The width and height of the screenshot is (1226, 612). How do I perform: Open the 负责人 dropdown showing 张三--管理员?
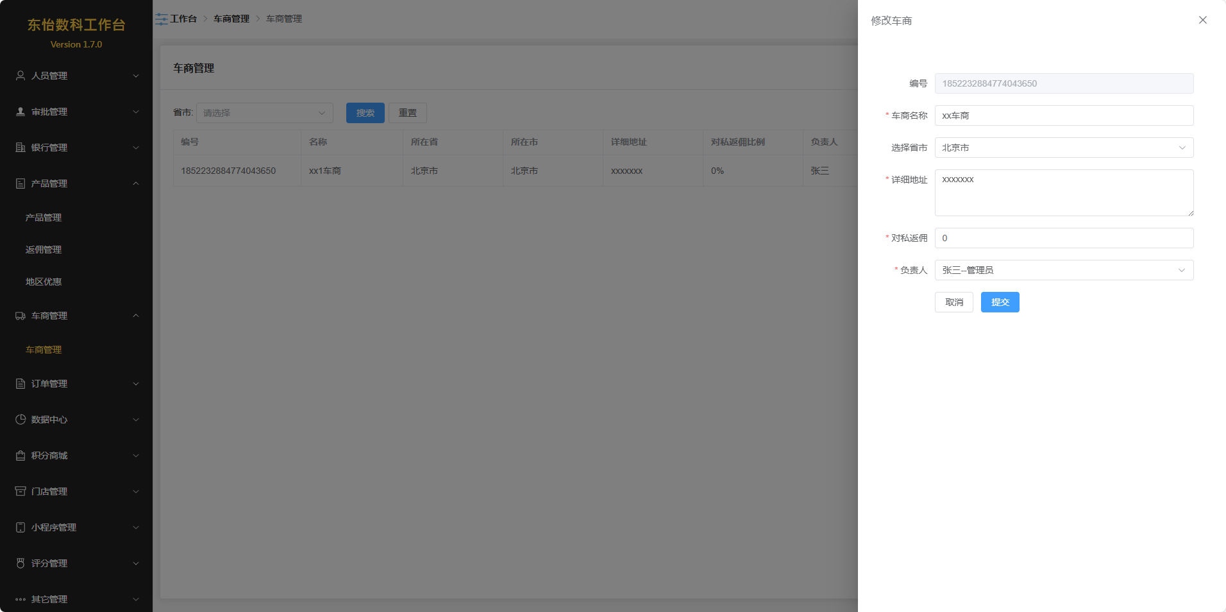pos(1063,270)
